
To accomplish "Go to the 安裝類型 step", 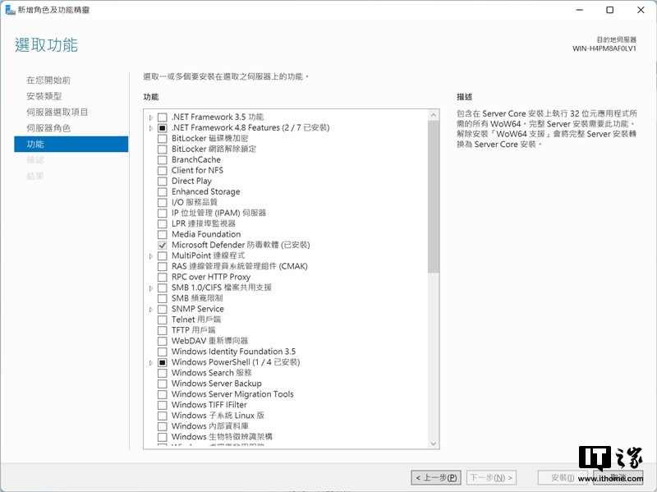I will pos(44,96).
